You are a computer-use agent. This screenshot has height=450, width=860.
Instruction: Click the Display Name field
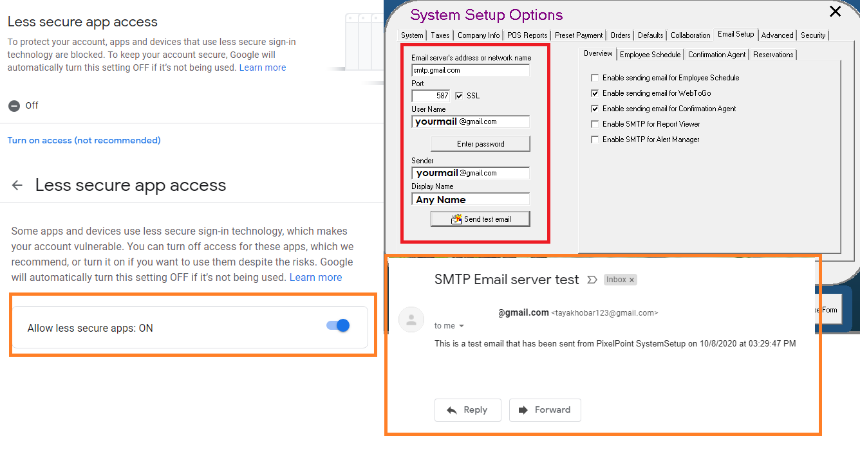pos(471,199)
